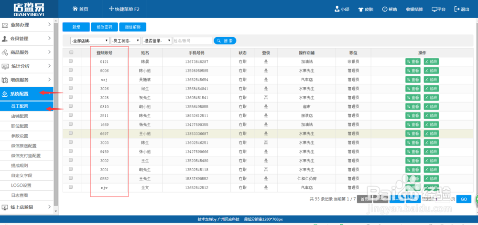The image size is (478, 225).
Task: Click the sidebar vertical scrollbar track
Action: pyautogui.click(x=55, y=115)
